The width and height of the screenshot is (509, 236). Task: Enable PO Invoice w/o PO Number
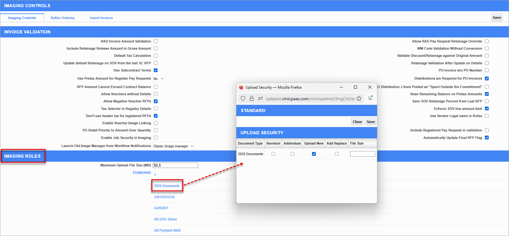[x=487, y=70]
